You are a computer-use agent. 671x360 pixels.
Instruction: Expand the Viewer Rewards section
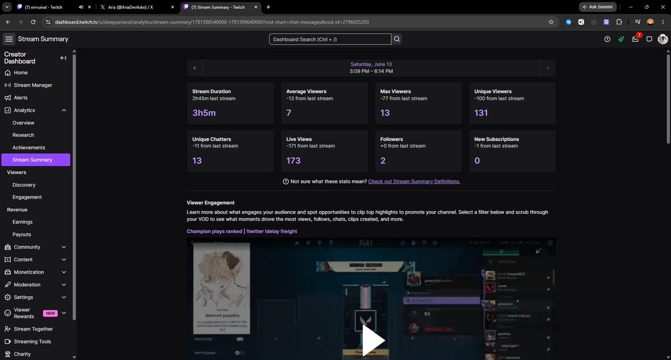(x=64, y=313)
